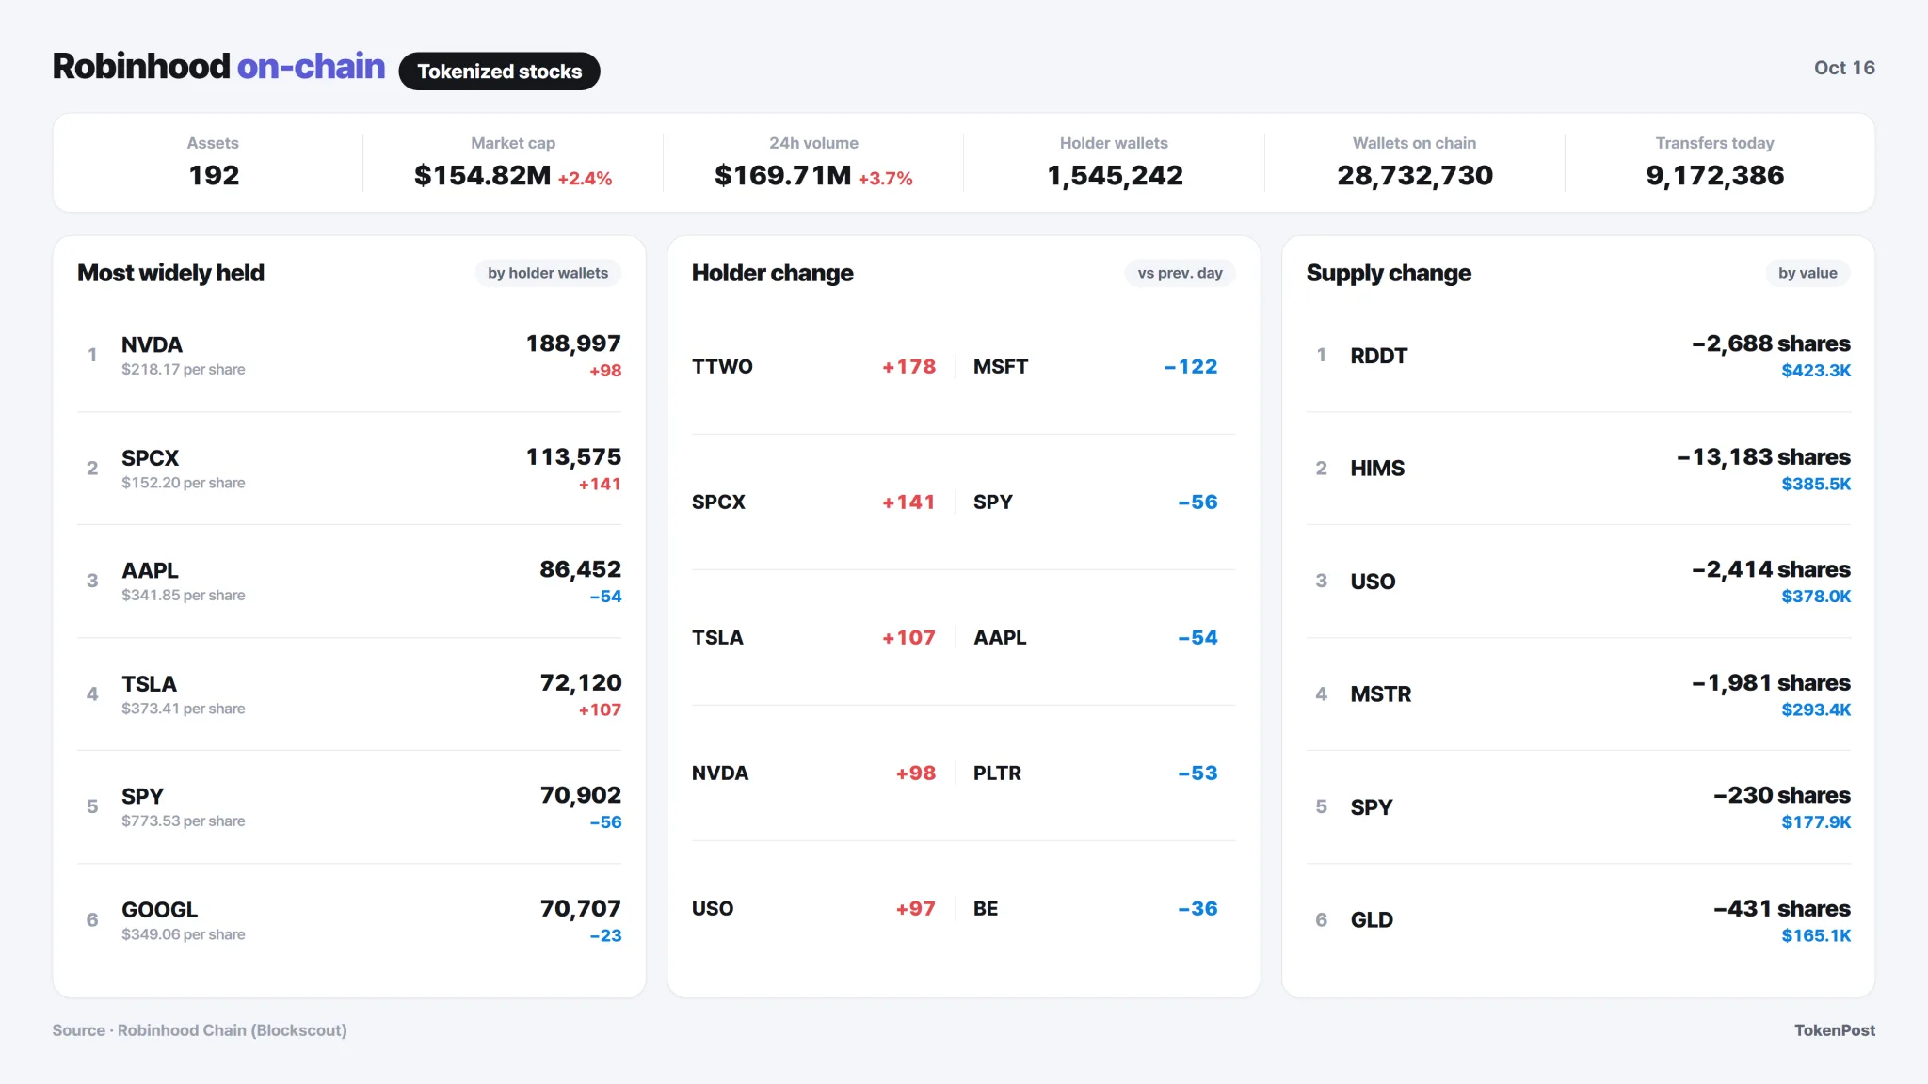
Task: Select TSLA in Most widely held list
Action: [149, 684]
